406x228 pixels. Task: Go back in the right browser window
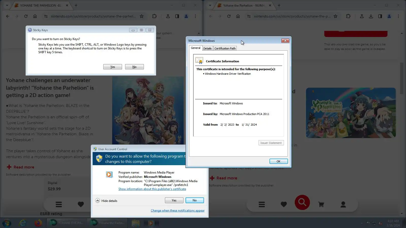click(211, 16)
